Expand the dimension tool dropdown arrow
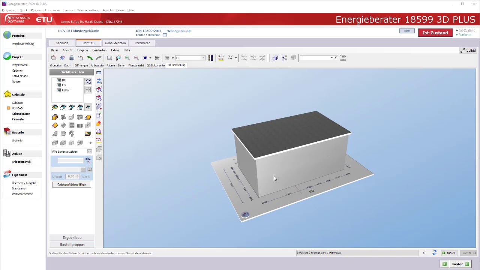 click(235, 58)
